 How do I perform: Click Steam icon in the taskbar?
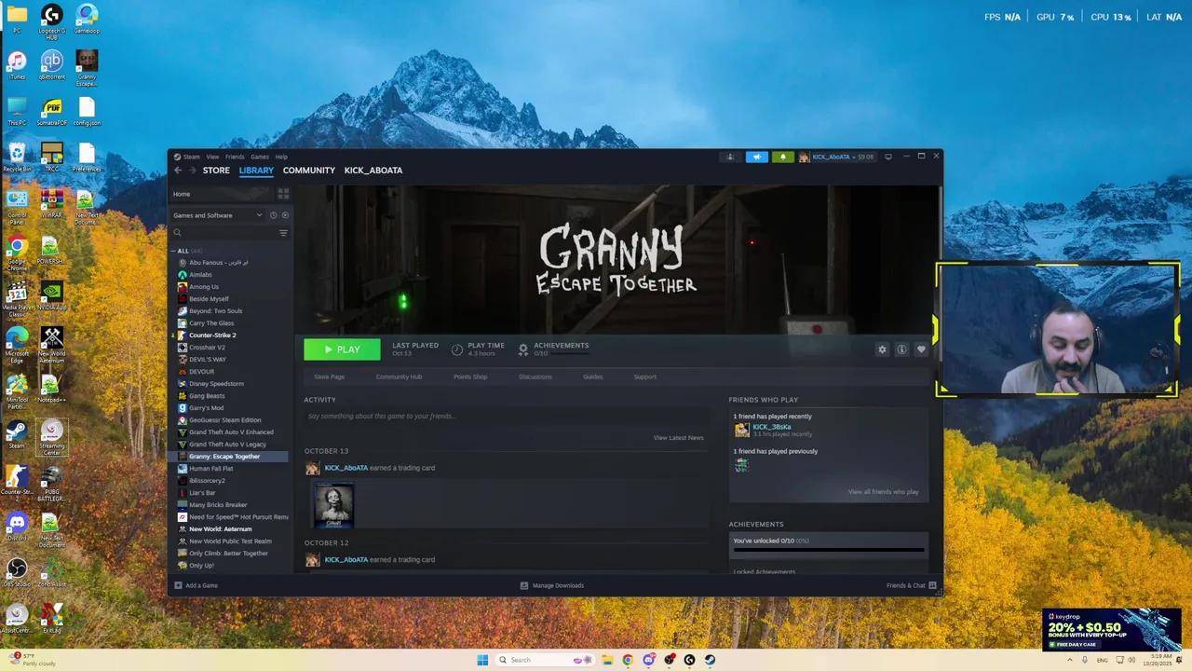coord(710,660)
